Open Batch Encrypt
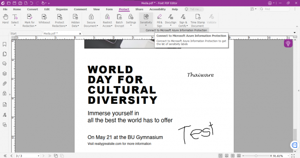 (119, 21)
